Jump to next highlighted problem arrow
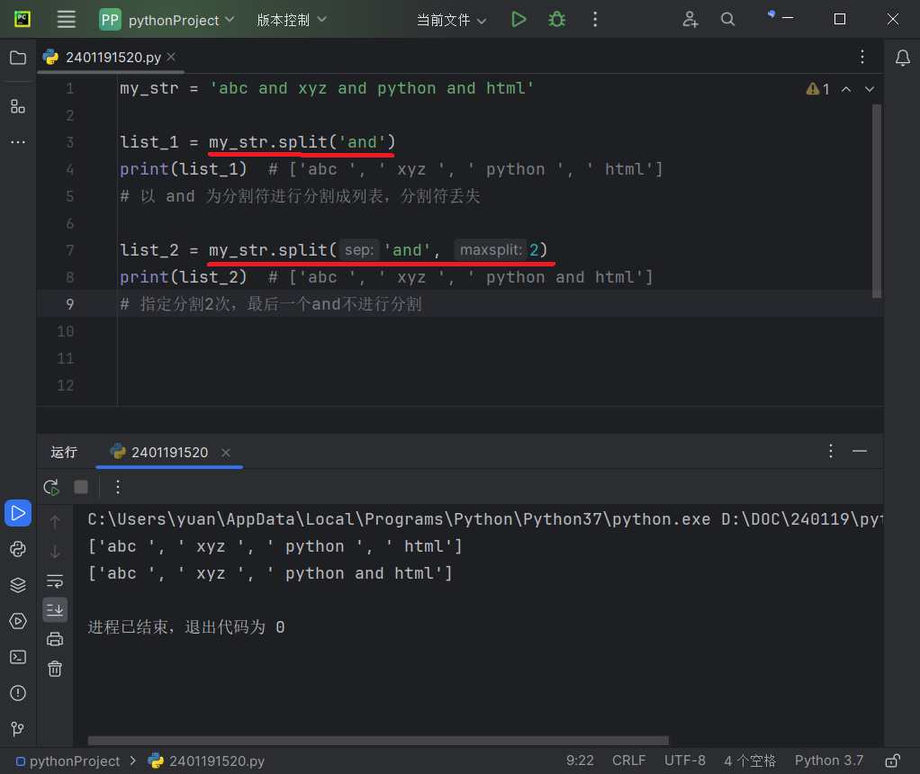Viewport: 920px width, 774px height. tap(870, 89)
